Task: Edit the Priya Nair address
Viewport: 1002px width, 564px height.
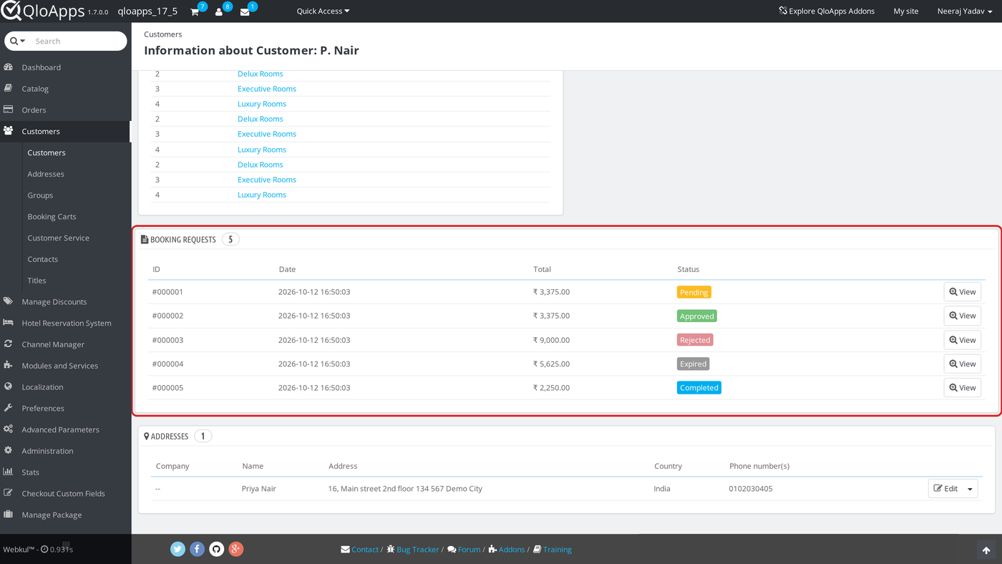Action: coord(945,489)
